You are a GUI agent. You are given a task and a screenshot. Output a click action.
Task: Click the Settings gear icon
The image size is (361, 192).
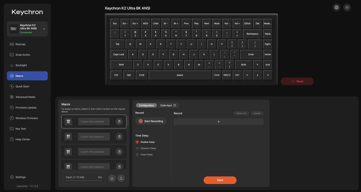(12, 177)
